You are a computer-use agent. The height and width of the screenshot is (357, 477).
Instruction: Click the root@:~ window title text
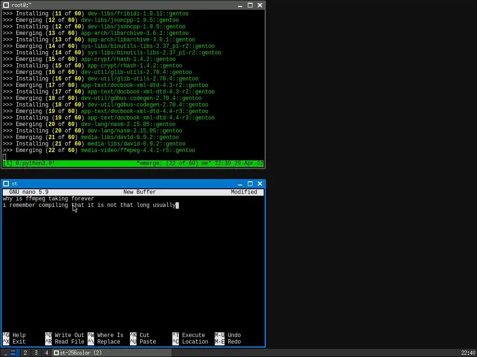tap(21, 5)
